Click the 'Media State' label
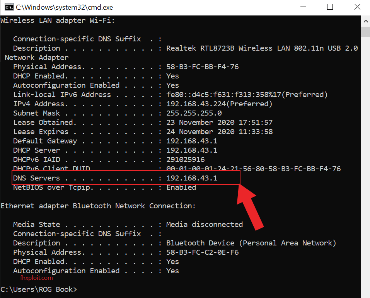This screenshot has height=298, width=370. 37,225
